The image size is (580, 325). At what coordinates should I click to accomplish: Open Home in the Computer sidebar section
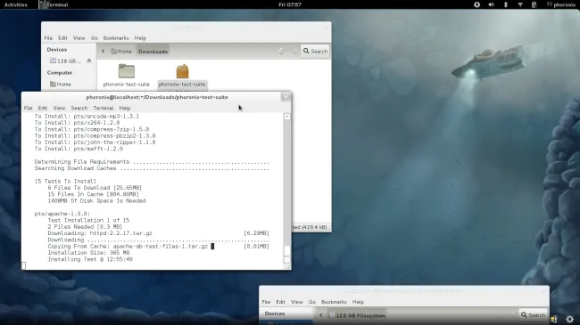pyautogui.click(x=61, y=85)
